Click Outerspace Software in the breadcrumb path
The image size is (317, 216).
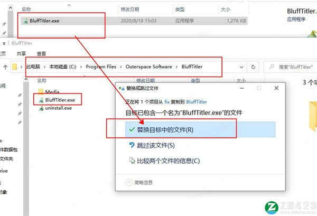click(148, 67)
